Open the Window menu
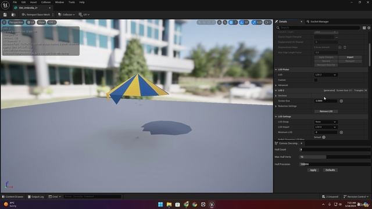This screenshot has height=209, width=372. [59, 2]
